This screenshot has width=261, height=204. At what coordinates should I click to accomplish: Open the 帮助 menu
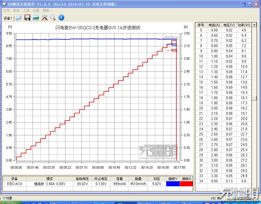tap(46, 11)
